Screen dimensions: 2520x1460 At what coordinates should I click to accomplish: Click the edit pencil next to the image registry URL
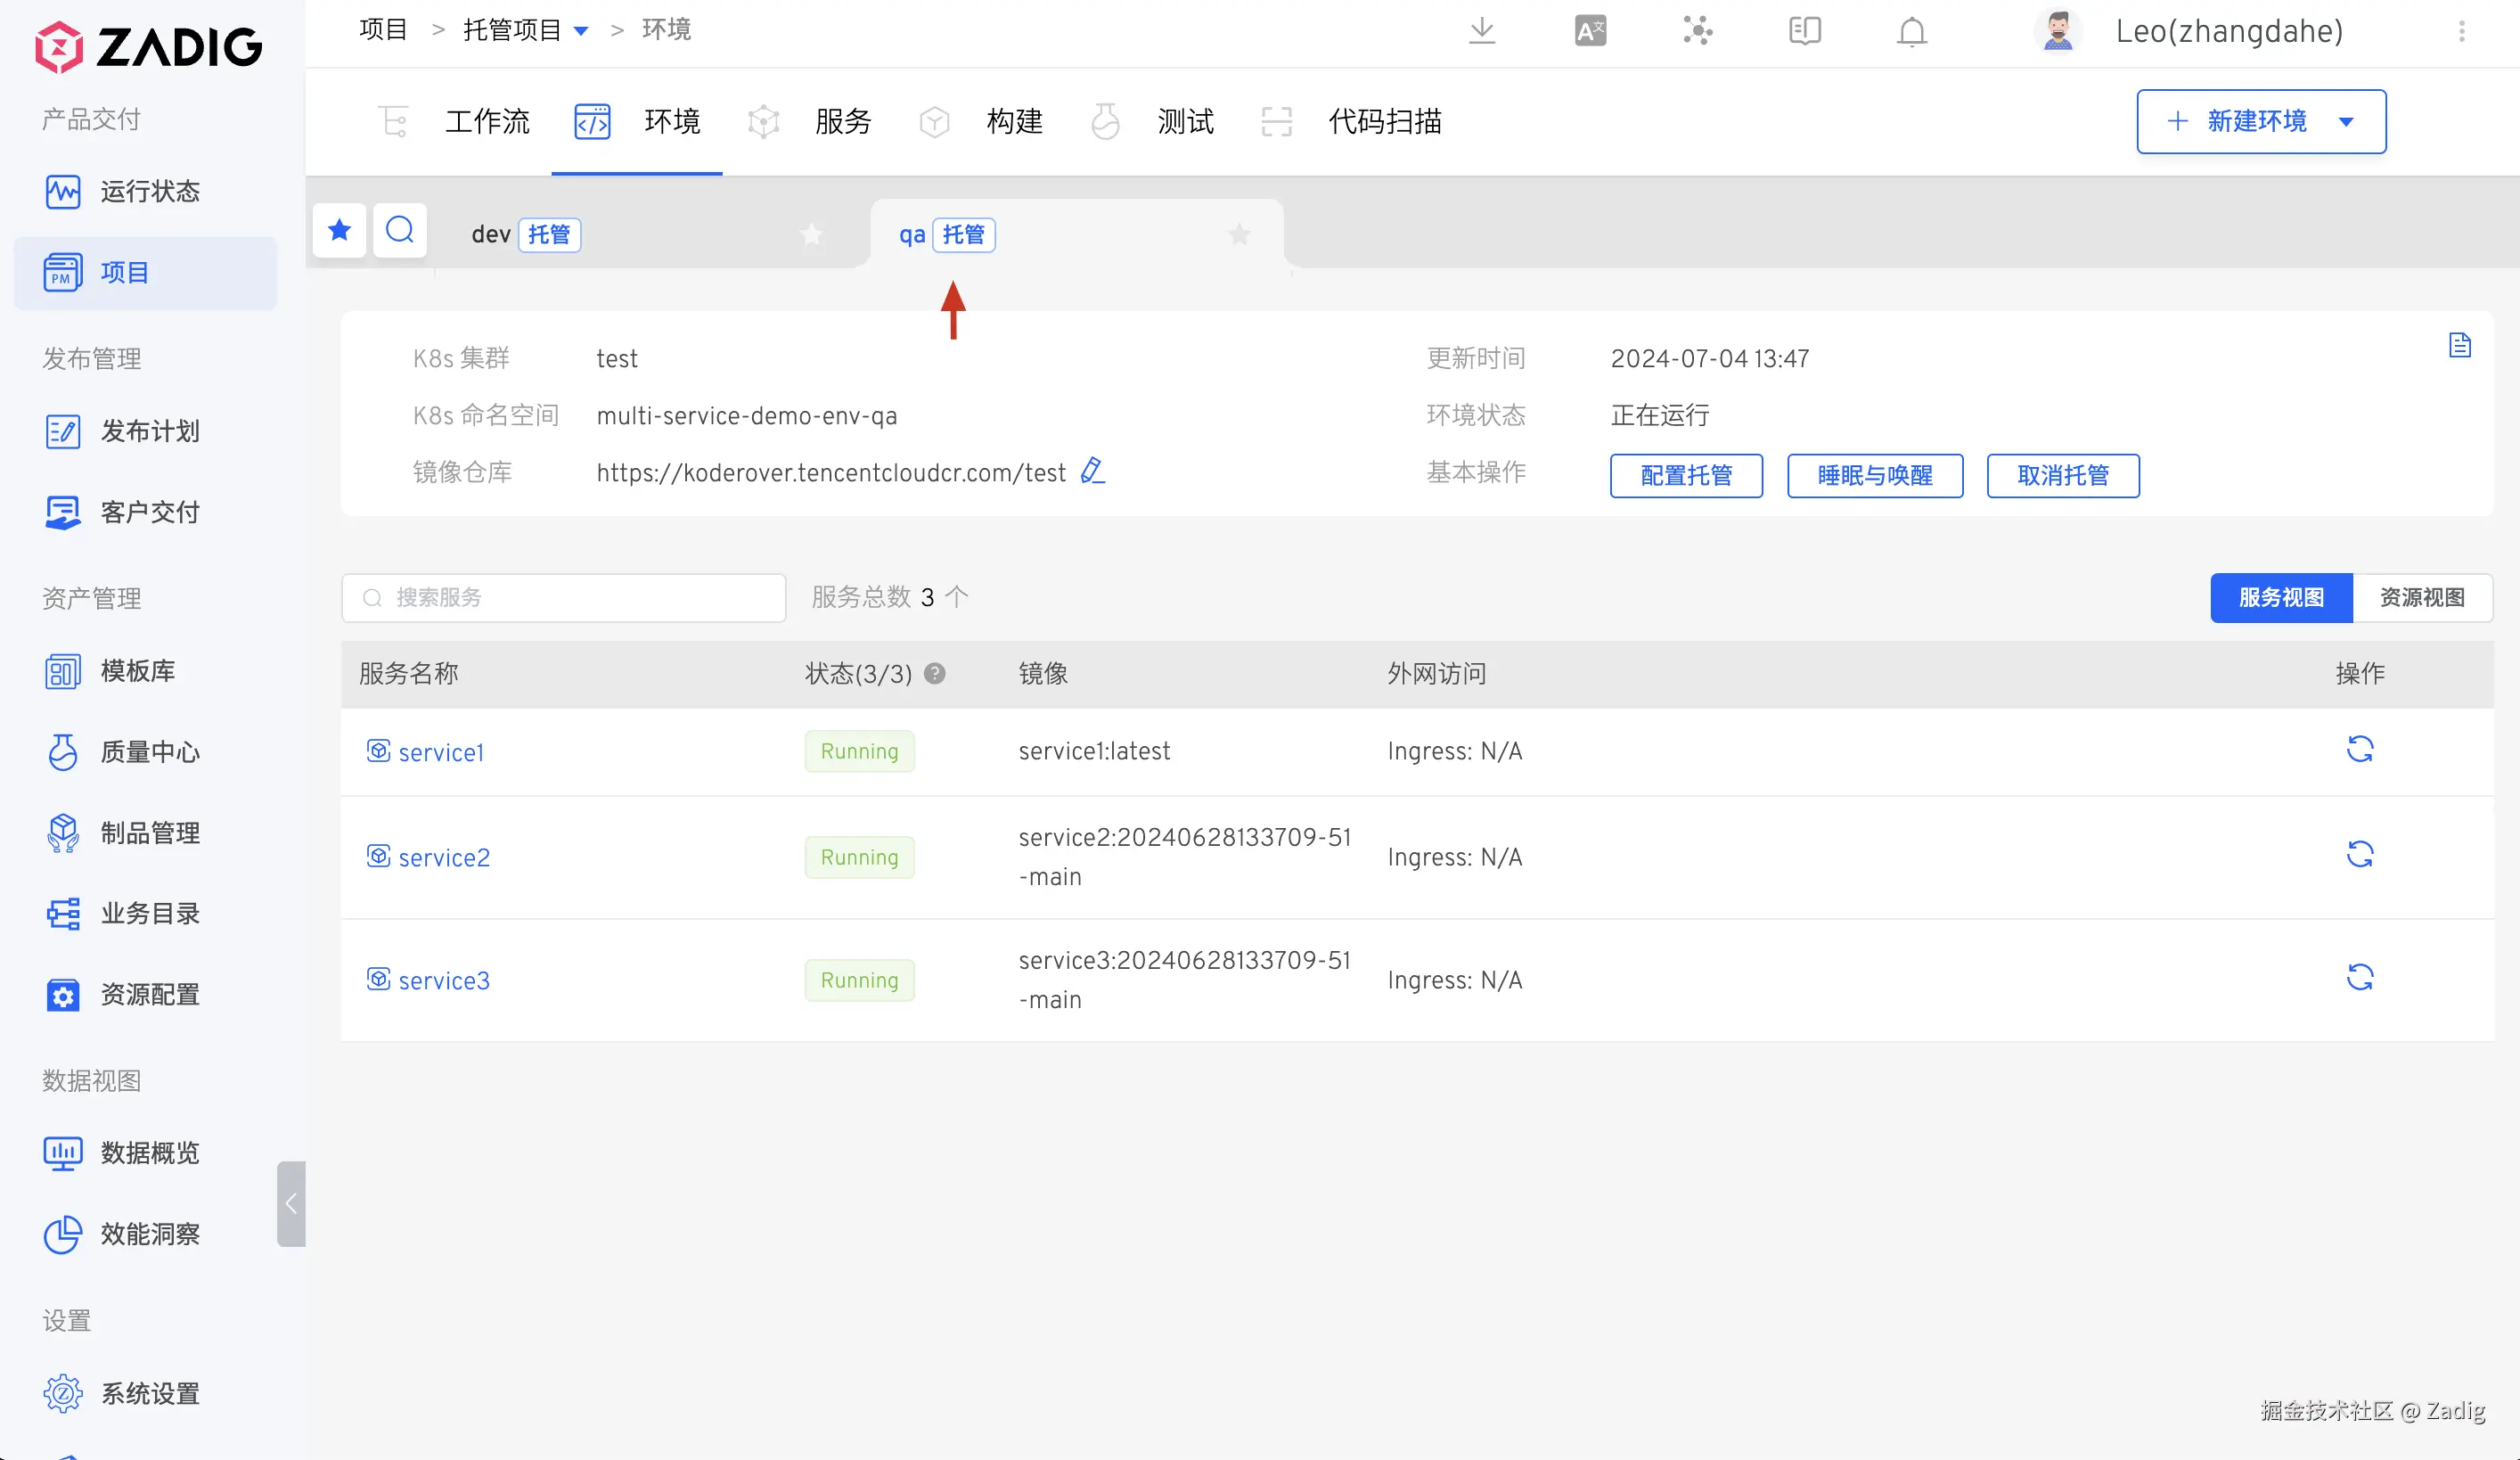(x=1092, y=471)
